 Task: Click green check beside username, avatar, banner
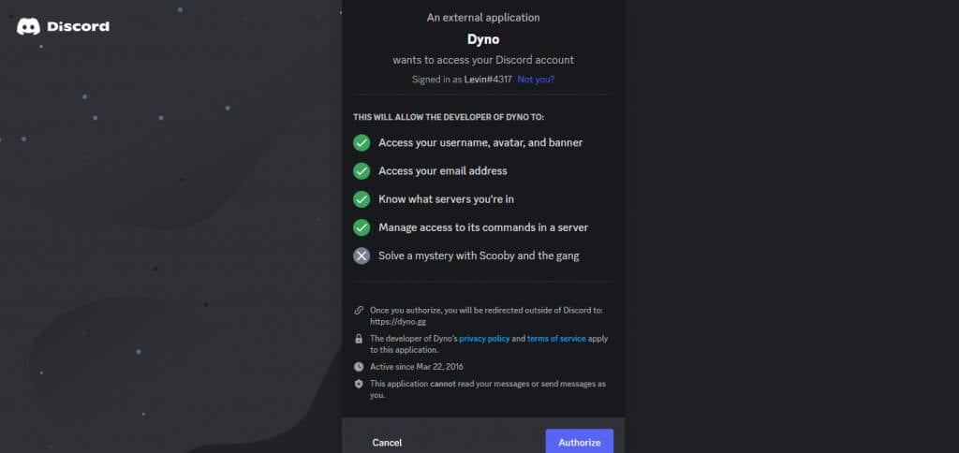coord(361,142)
